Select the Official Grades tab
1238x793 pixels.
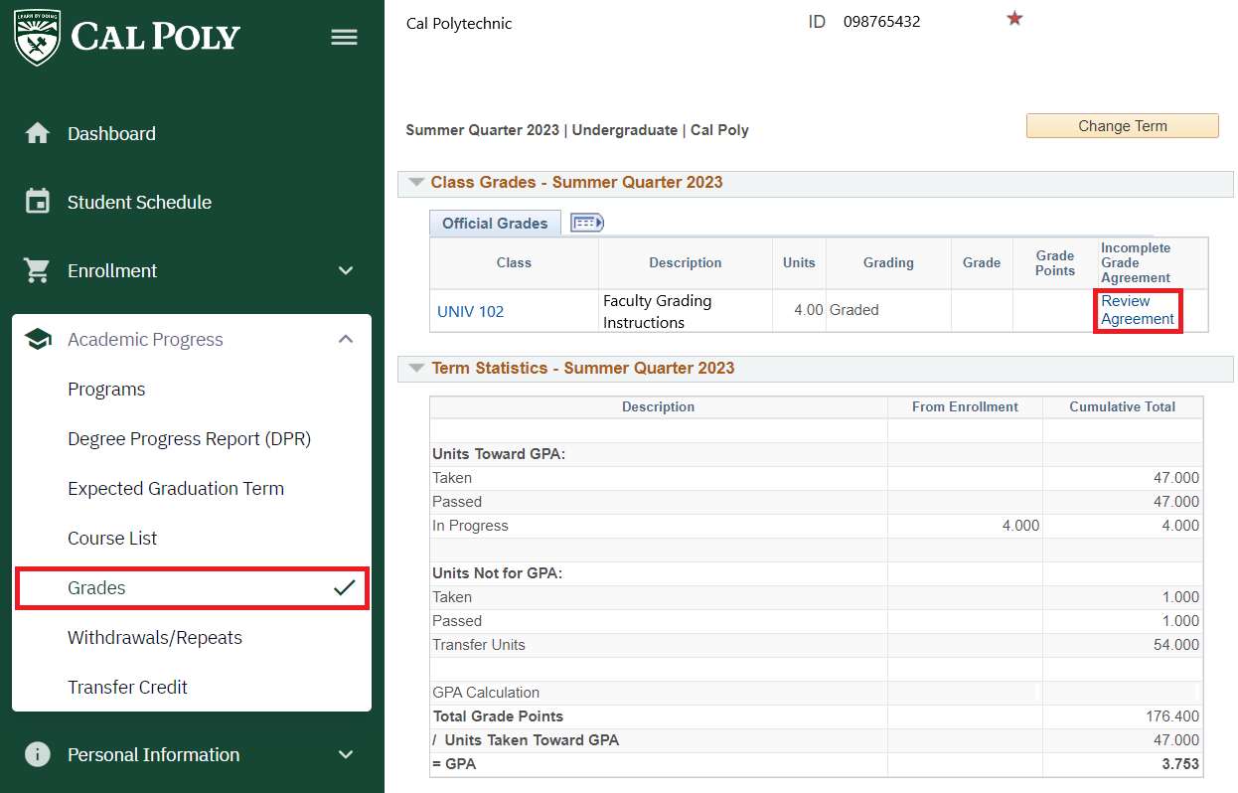click(495, 223)
